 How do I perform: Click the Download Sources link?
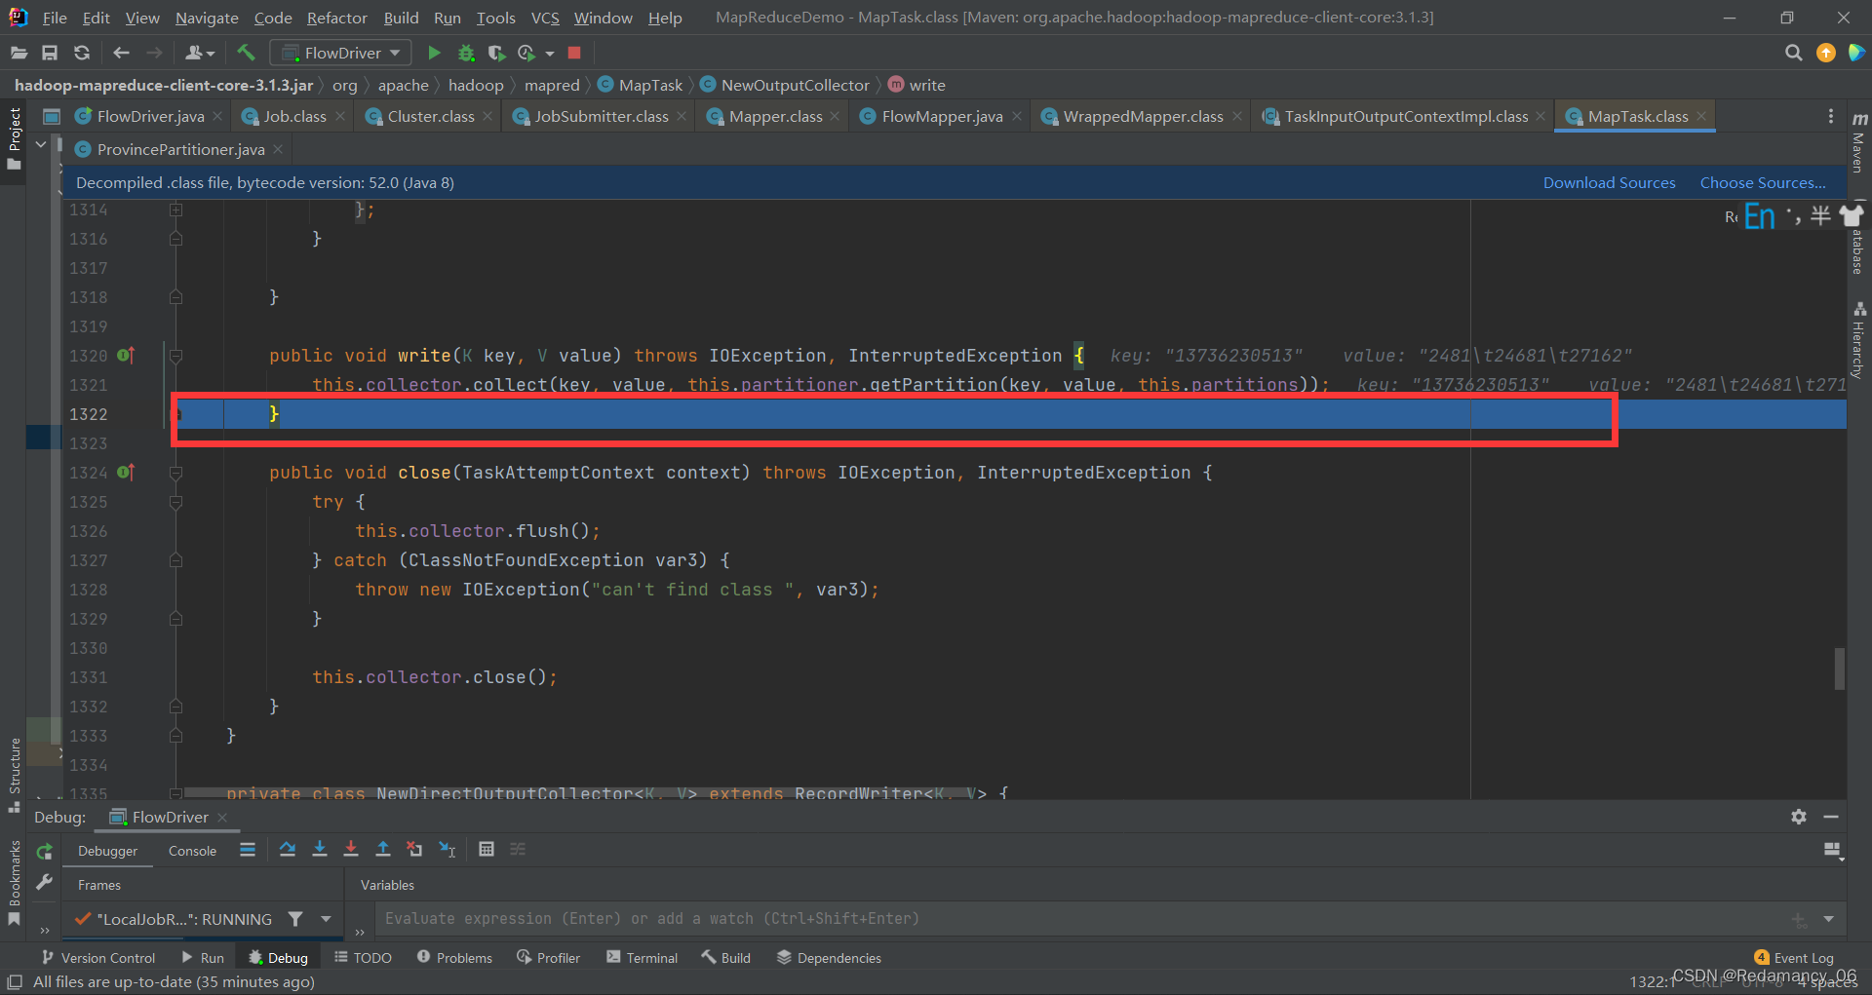tap(1609, 182)
